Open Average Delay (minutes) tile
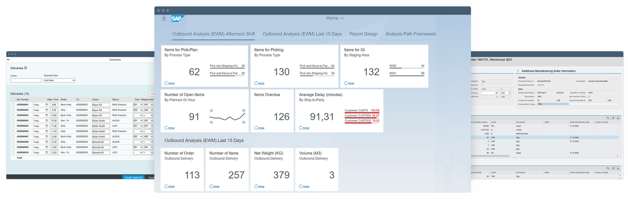628x199 pixels. [x=339, y=111]
